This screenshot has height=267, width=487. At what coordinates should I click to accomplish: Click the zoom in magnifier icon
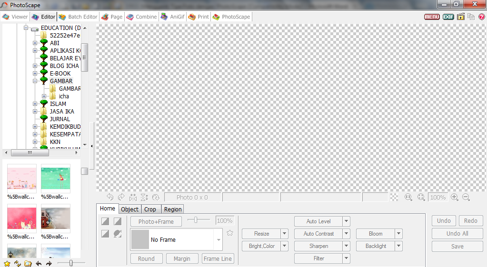click(x=455, y=197)
